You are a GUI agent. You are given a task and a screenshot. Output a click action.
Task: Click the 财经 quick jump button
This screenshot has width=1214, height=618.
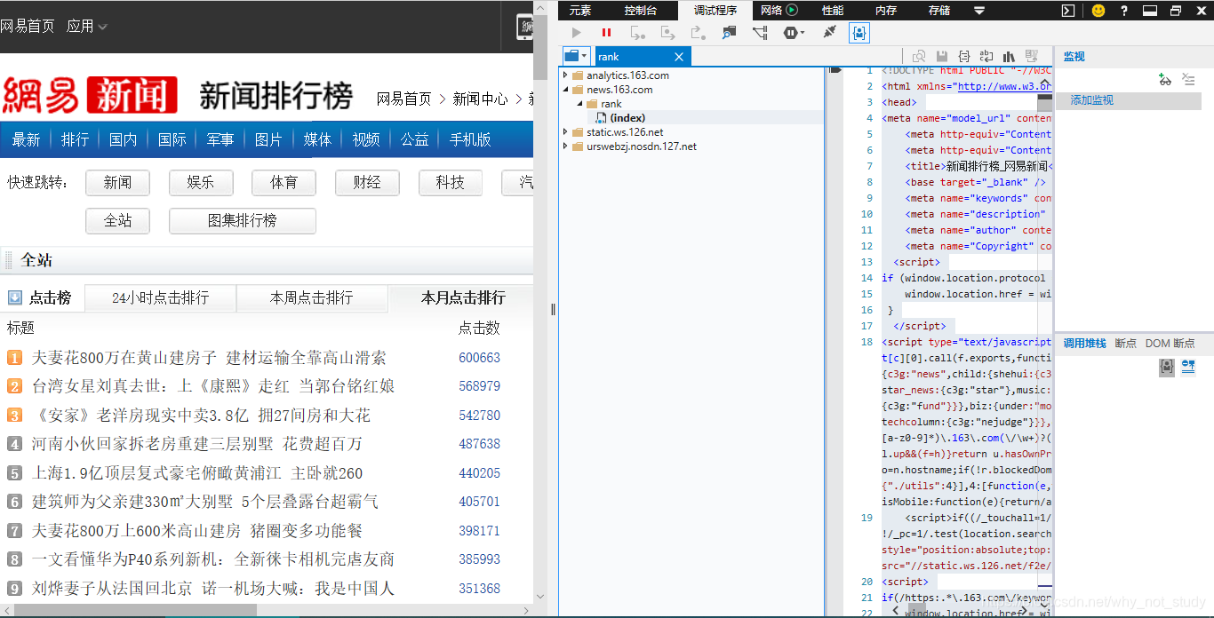click(x=367, y=182)
